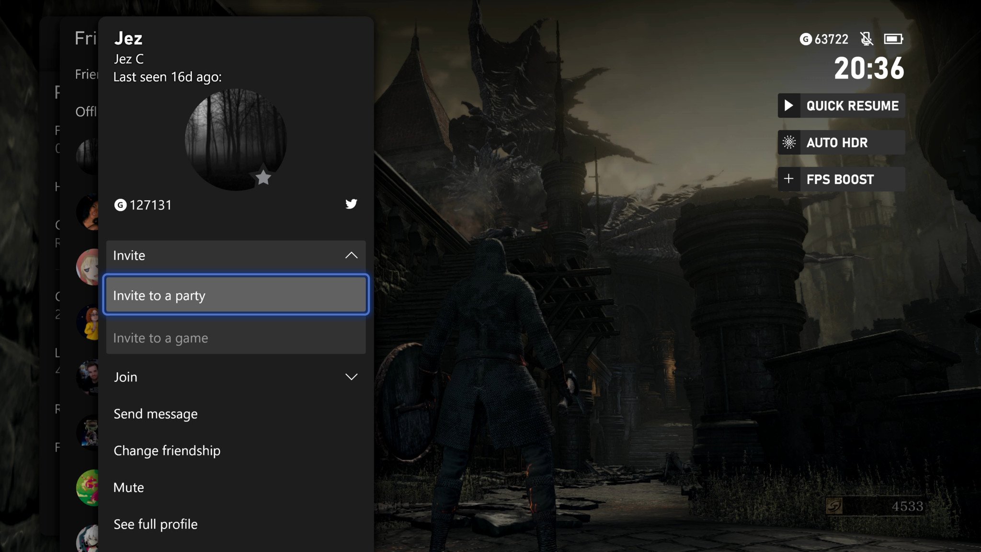Collapse the Invite section arrow
Screen dimensions: 981x552
351,255
